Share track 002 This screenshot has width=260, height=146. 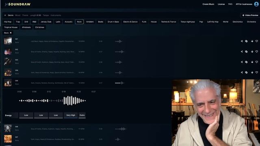pyautogui.click(x=242, y=52)
